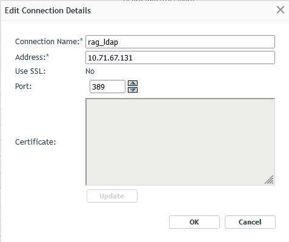The image size is (289, 242).
Task: Click the dialog title Edit Connection Details
Action: click(48, 10)
